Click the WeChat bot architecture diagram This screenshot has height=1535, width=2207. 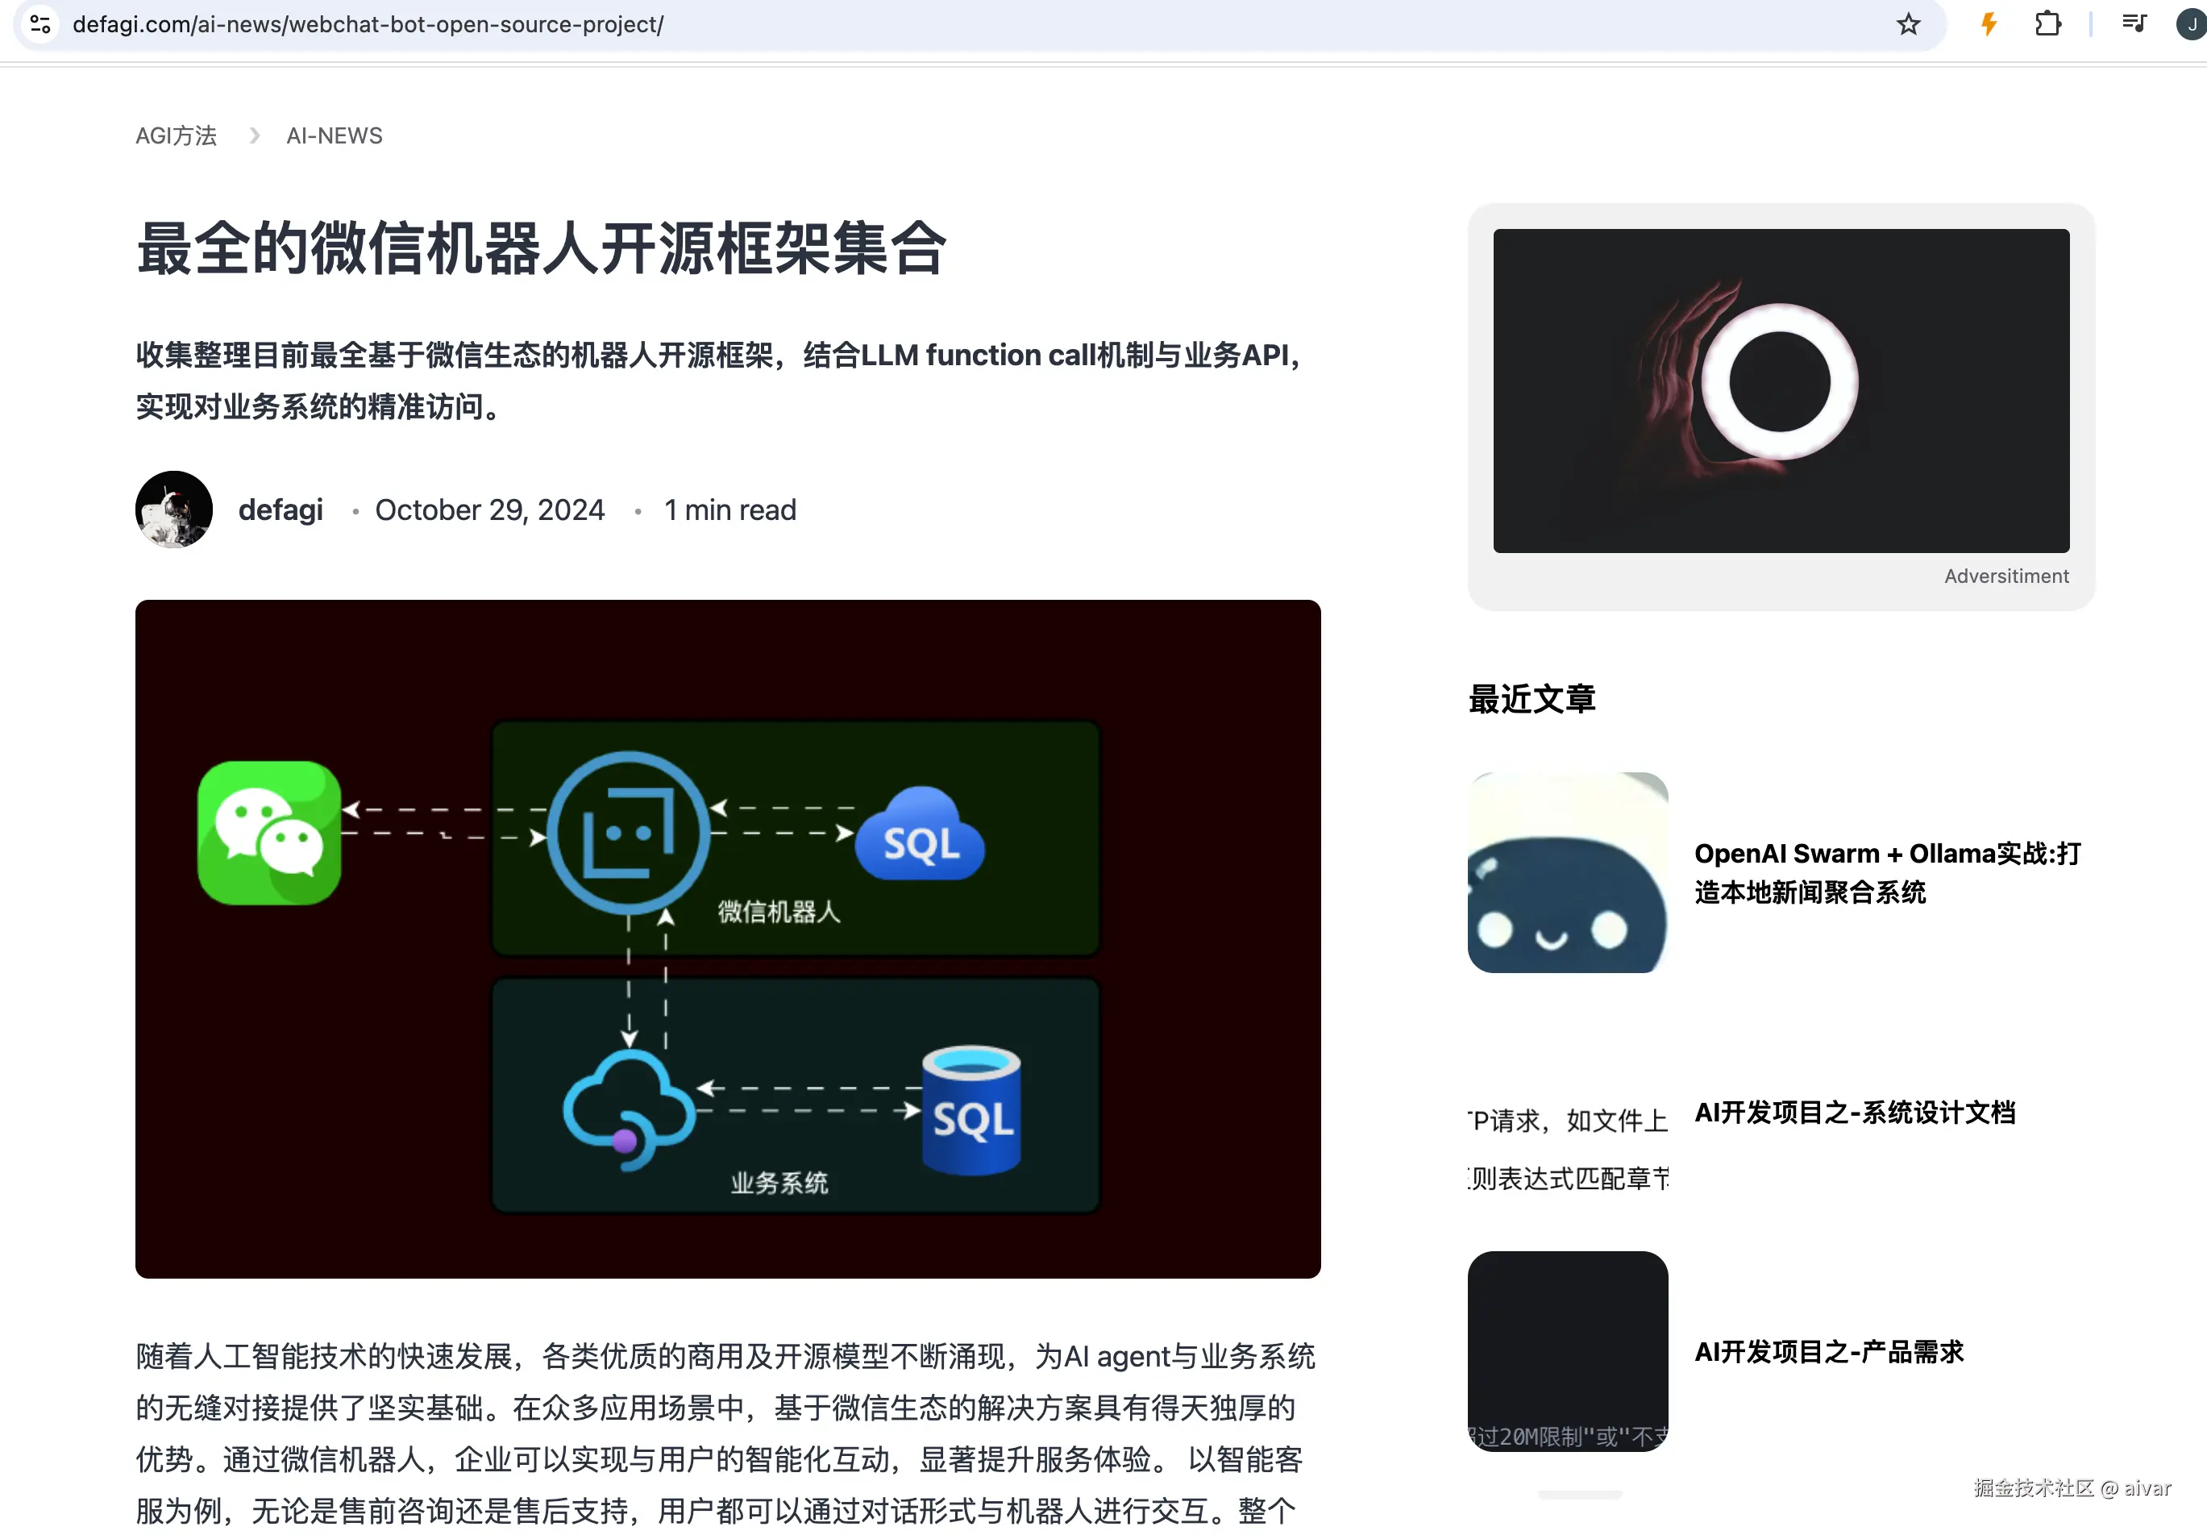point(728,938)
